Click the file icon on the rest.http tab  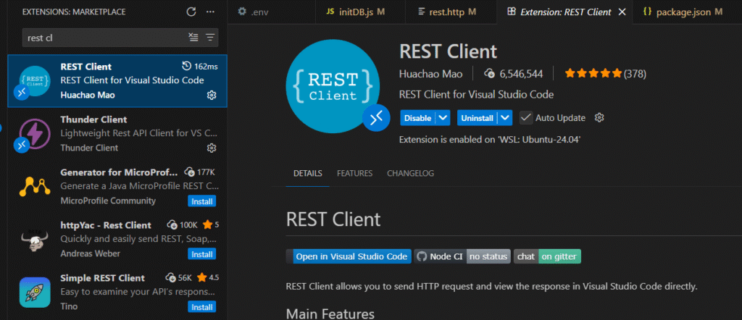click(421, 12)
